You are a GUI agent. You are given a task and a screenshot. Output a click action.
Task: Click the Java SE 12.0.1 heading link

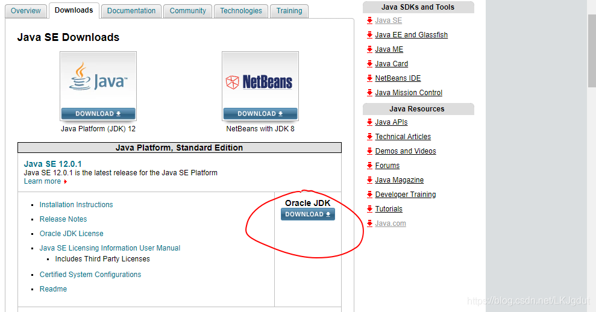[53, 164]
